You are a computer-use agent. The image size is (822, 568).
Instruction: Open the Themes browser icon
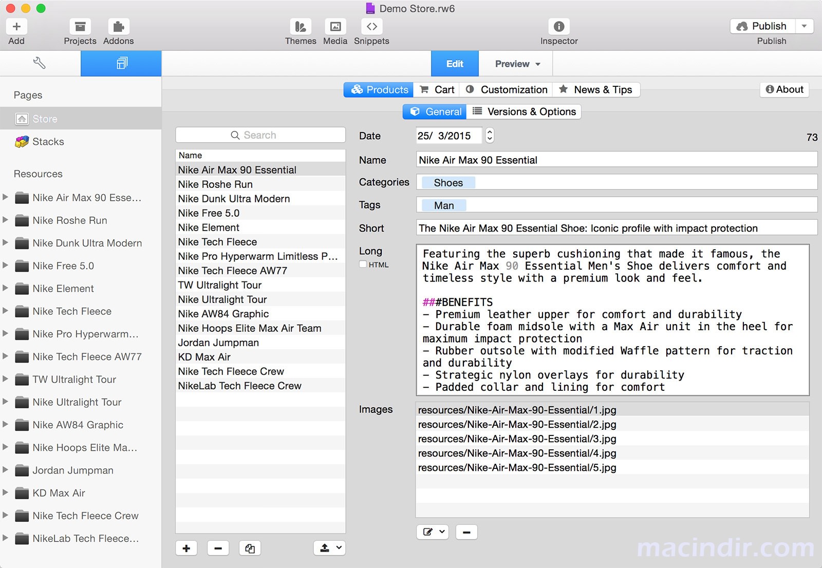301,26
